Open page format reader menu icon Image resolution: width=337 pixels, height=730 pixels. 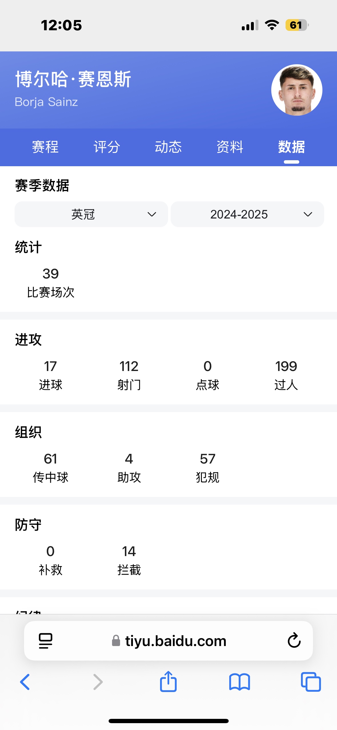tap(45, 641)
